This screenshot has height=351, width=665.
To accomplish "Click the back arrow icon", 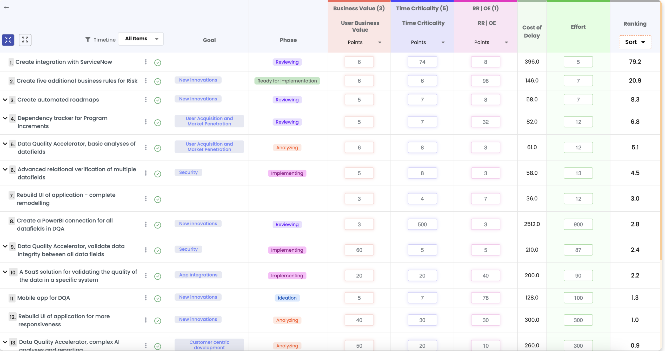I will [x=6, y=7].
